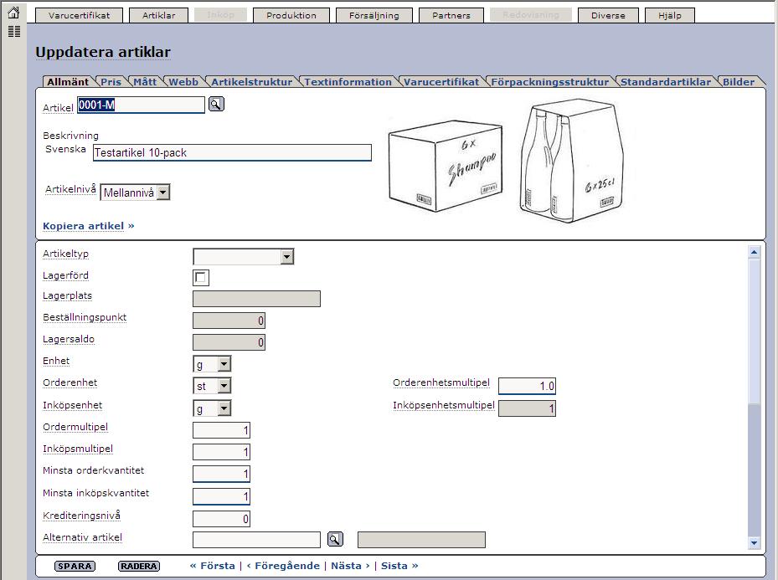Click the Alternativ artikel input field

pos(256,540)
